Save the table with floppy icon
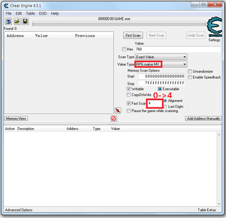The height and width of the screenshot is (218, 226). [x=25, y=22]
